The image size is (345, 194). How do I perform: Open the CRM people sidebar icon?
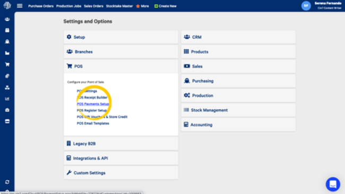(7, 19)
